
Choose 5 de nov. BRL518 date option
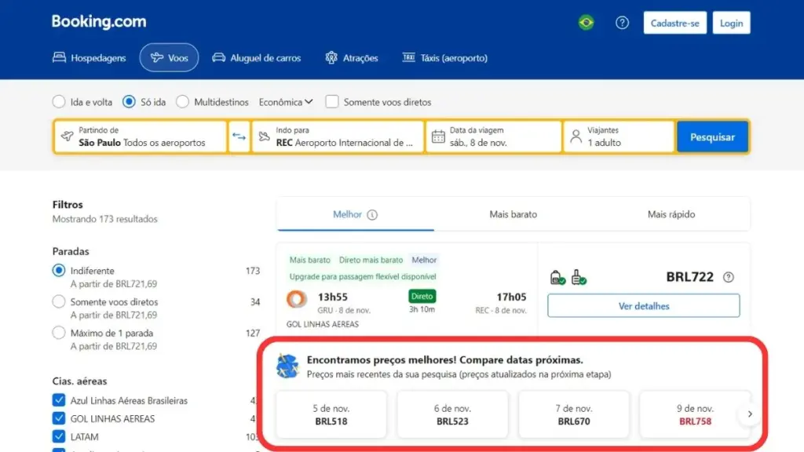[331, 414]
